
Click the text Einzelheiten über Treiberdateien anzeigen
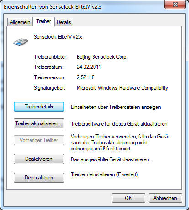click(116, 107)
